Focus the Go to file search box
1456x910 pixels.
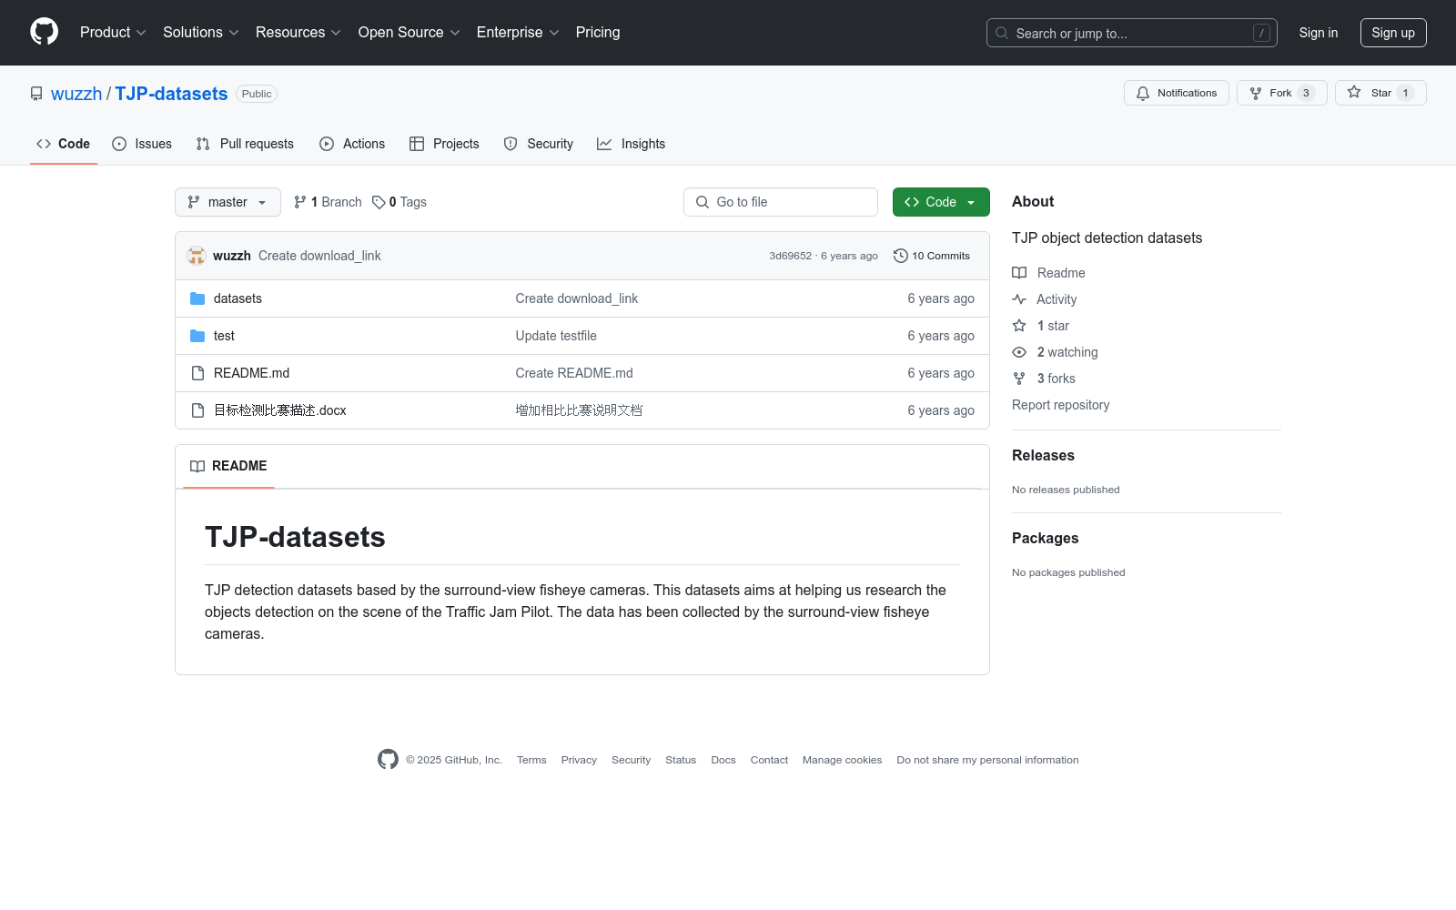[781, 202]
